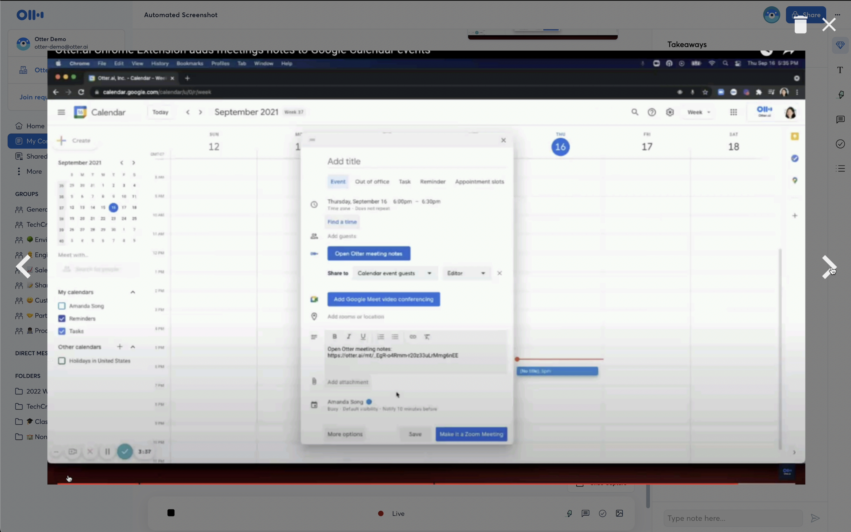Expand the Other calendars section
Image resolution: width=851 pixels, height=532 pixels.
click(x=133, y=347)
